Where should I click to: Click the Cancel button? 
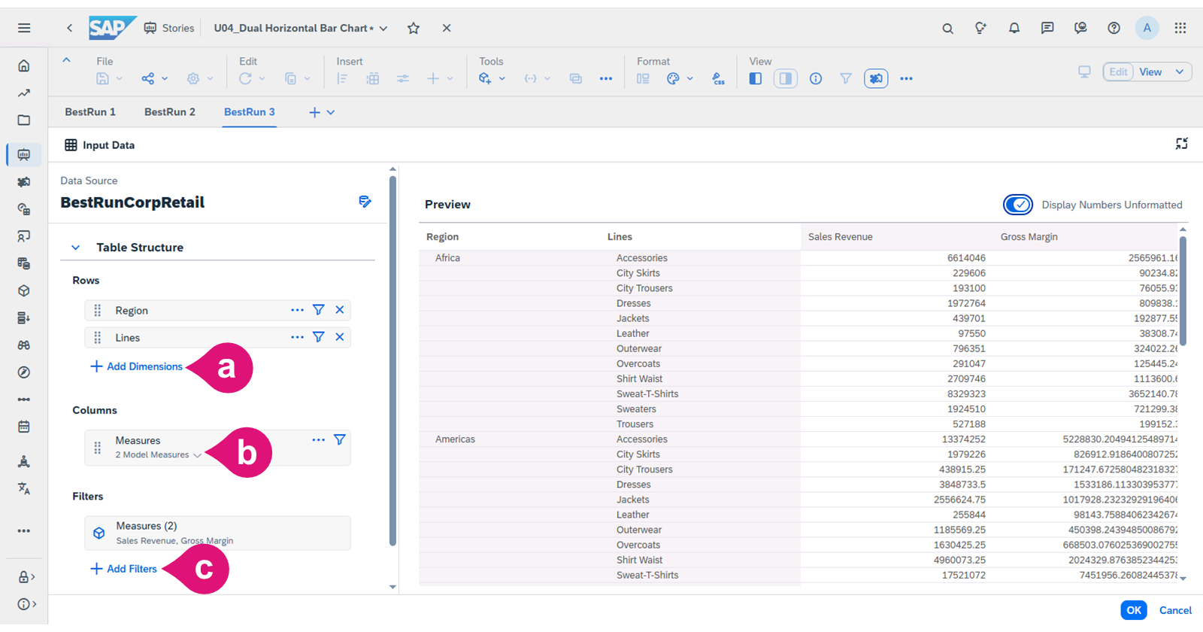(x=1175, y=610)
